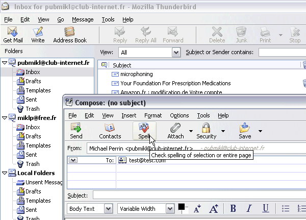Open Attach dropdown arrow
The height and width of the screenshot is (220, 306).
coord(191,131)
